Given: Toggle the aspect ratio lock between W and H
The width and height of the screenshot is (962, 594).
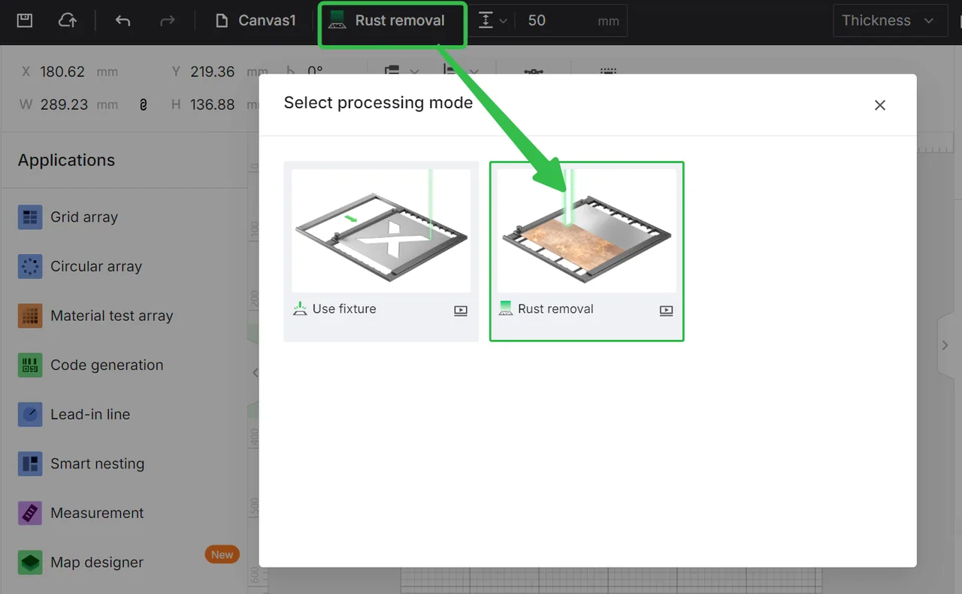Looking at the screenshot, I should (144, 105).
